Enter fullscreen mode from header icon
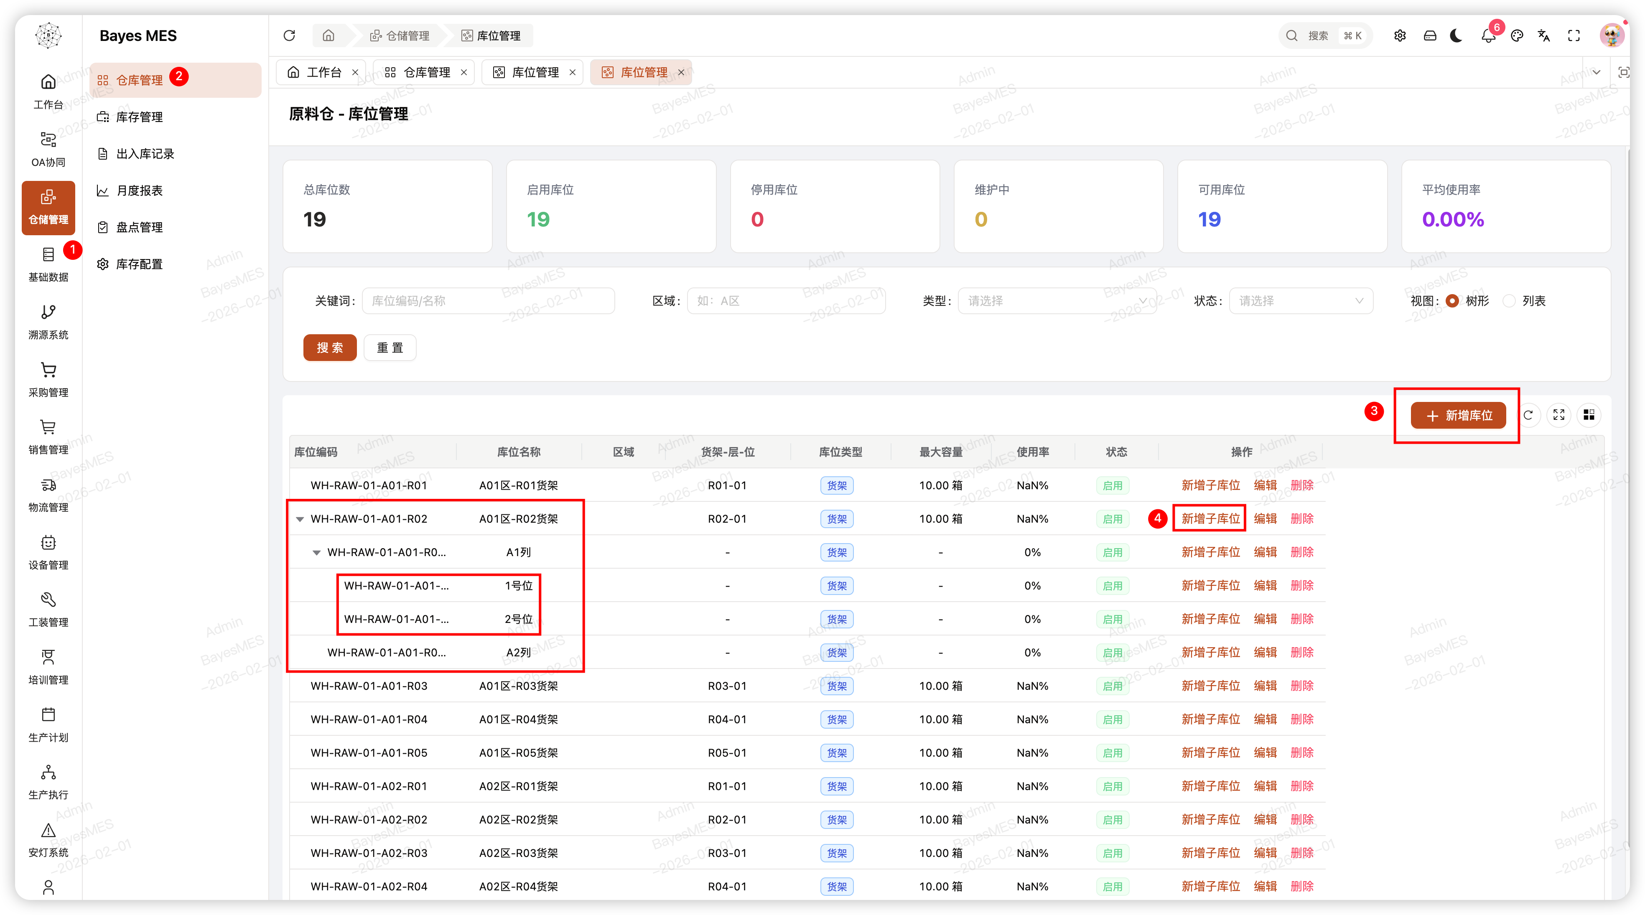The image size is (1645, 915). tap(1574, 36)
